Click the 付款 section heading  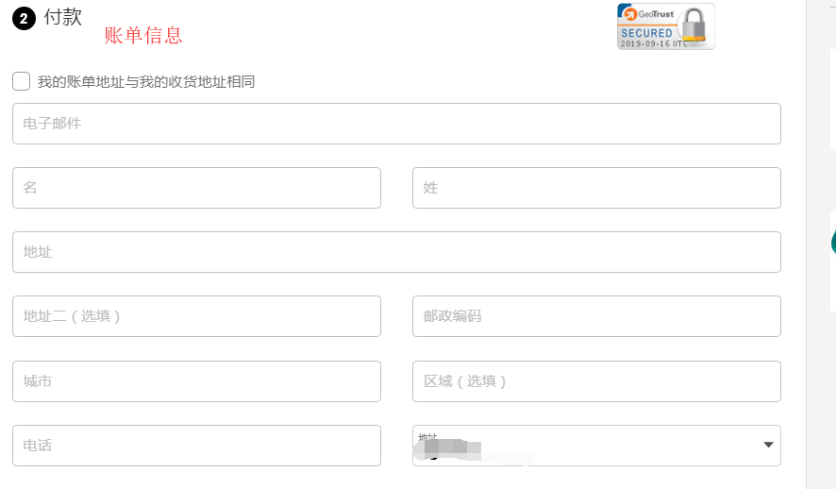(x=63, y=17)
